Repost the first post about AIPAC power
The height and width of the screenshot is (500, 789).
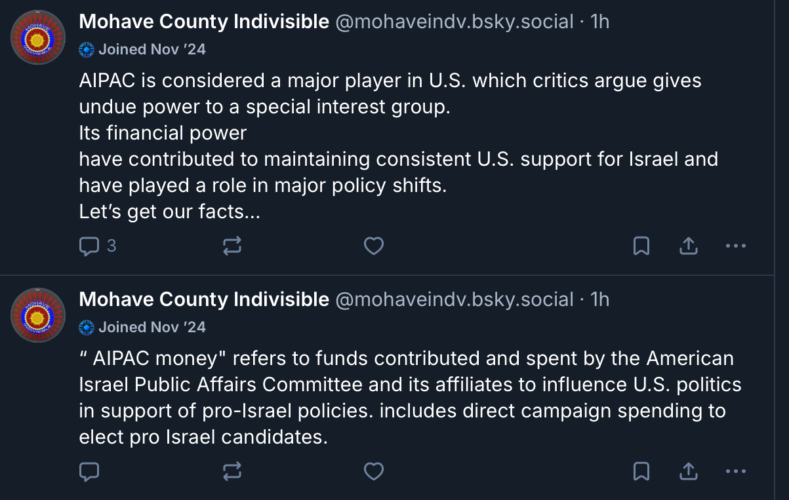click(232, 246)
